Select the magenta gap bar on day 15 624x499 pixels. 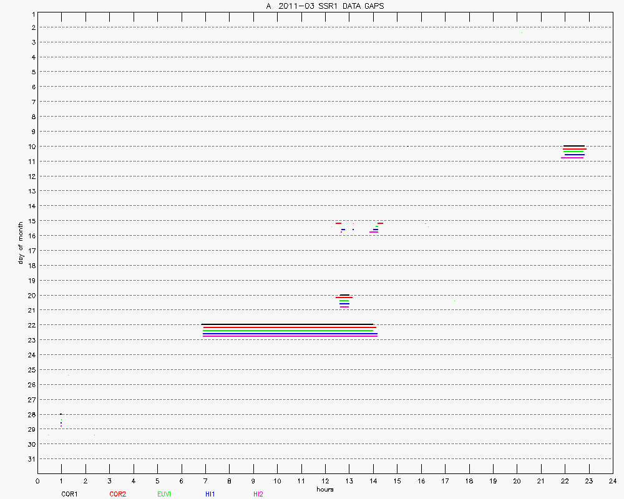coord(373,233)
